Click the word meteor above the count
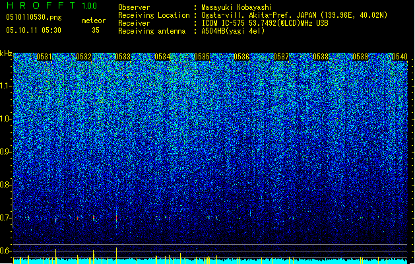The height and width of the screenshot is (264, 415). pos(94,20)
